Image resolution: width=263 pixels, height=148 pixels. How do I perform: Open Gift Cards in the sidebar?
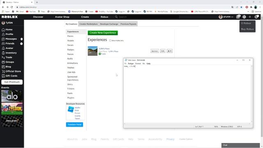(9, 76)
